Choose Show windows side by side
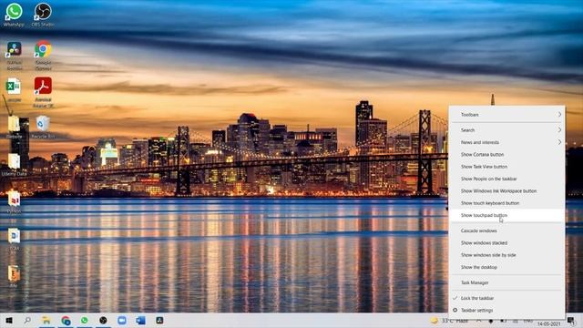 click(506, 255)
